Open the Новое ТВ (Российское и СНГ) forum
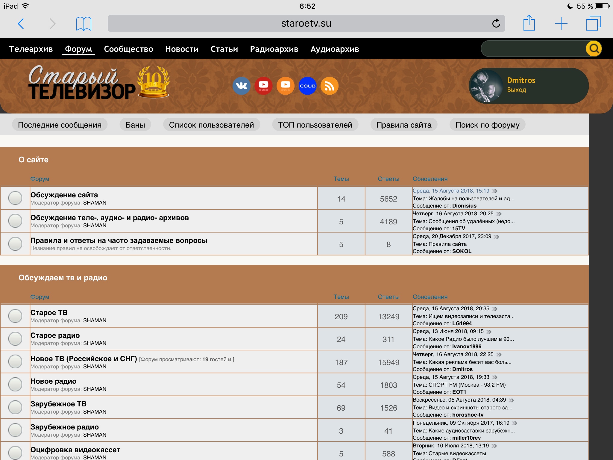 click(x=84, y=358)
